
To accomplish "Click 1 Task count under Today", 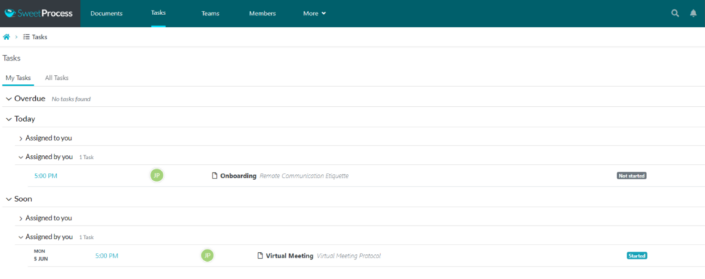I will [x=86, y=158].
